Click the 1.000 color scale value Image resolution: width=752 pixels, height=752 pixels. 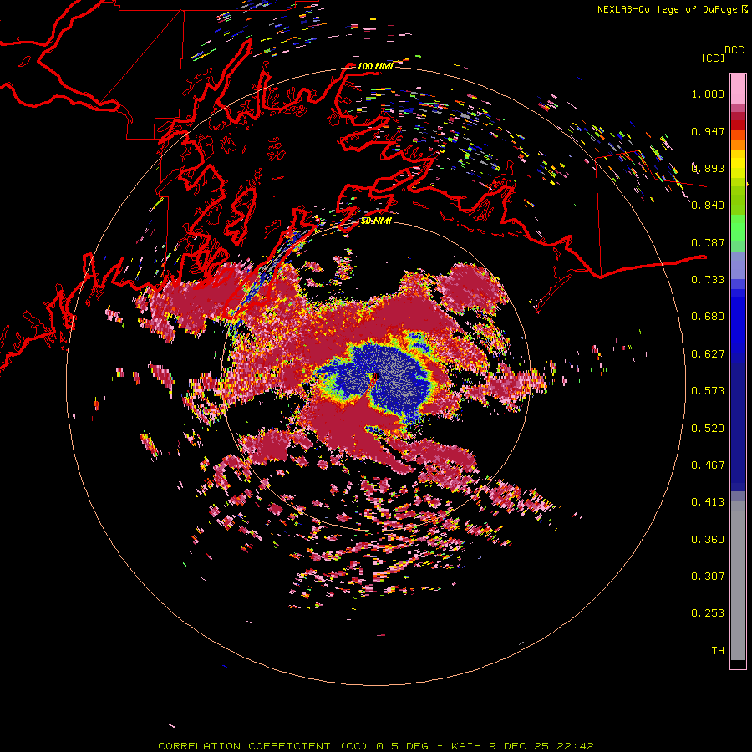(x=708, y=94)
